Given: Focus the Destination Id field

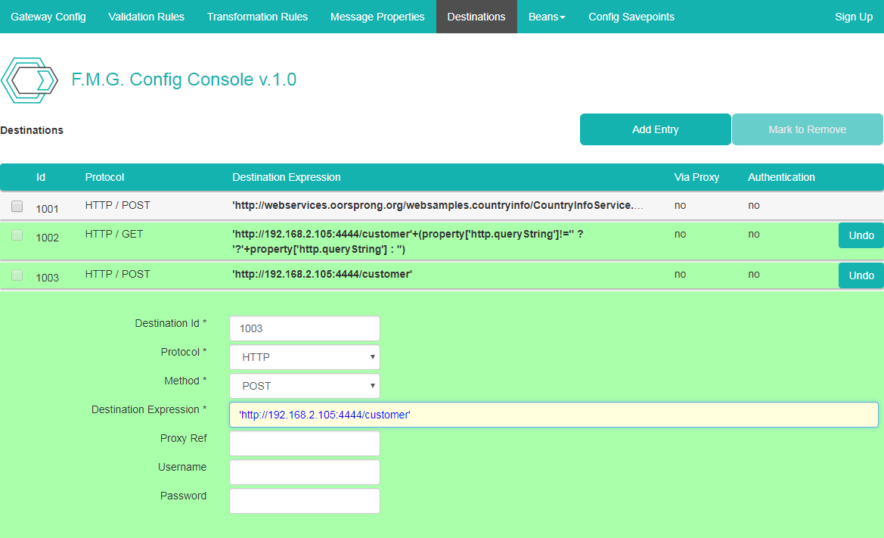Looking at the screenshot, I should click(x=304, y=328).
